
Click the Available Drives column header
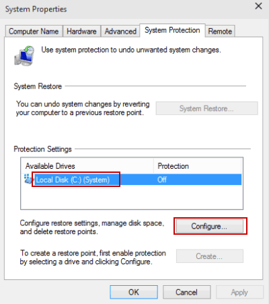pyautogui.click(x=87, y=166)
